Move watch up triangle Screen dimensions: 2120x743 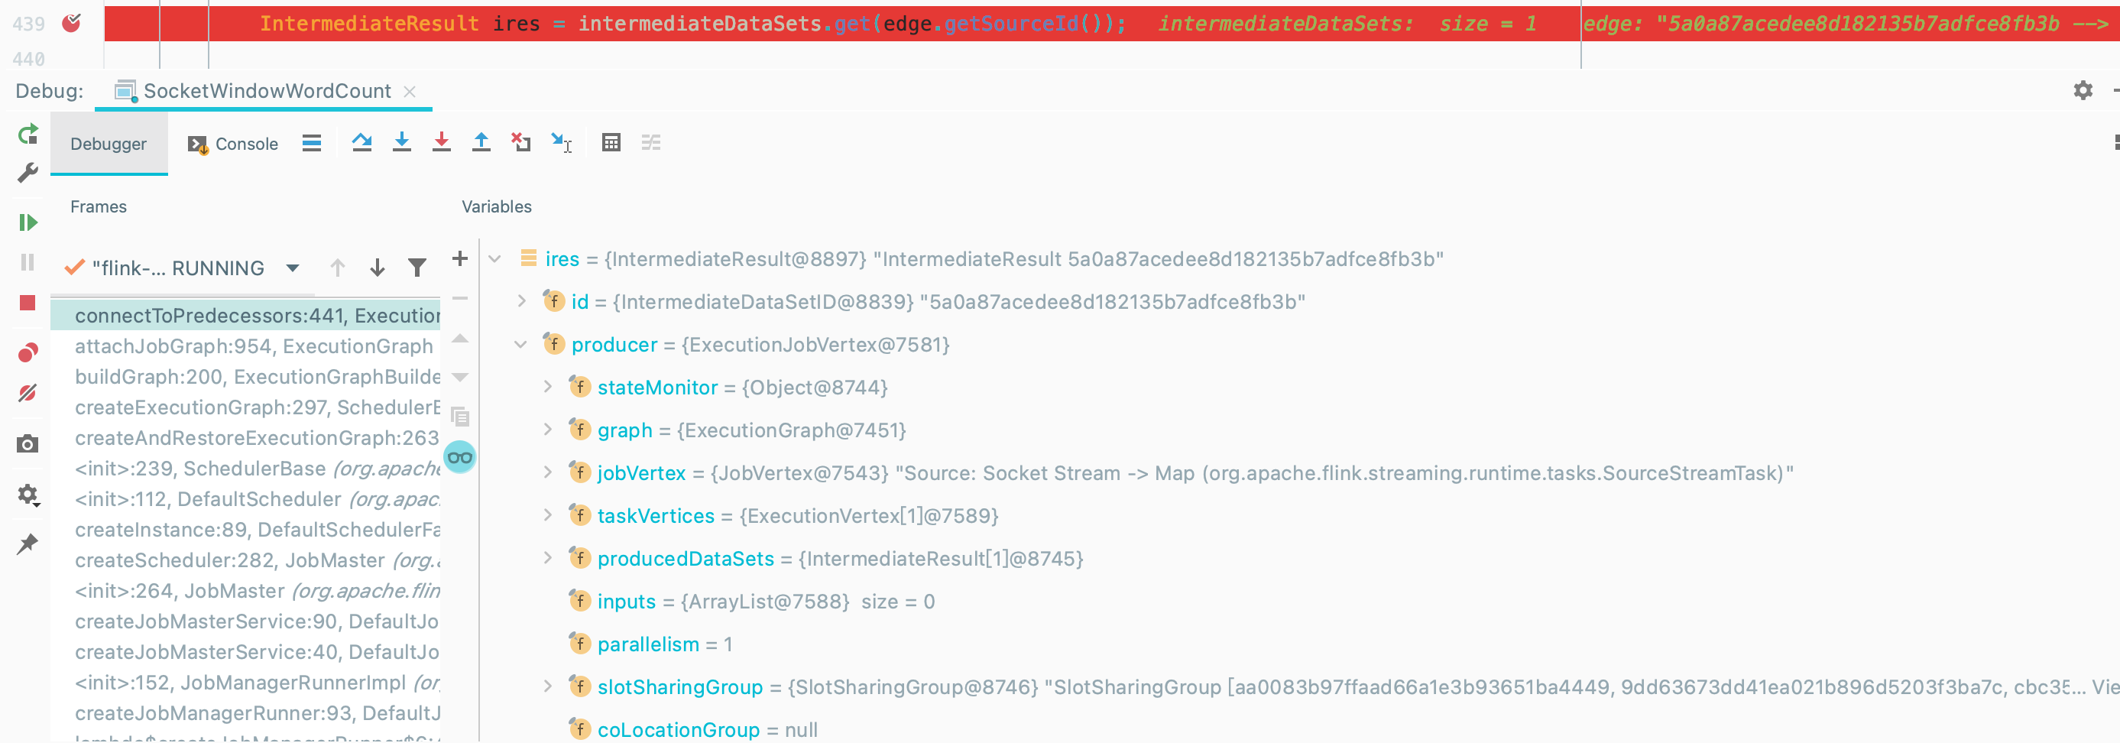461,338
